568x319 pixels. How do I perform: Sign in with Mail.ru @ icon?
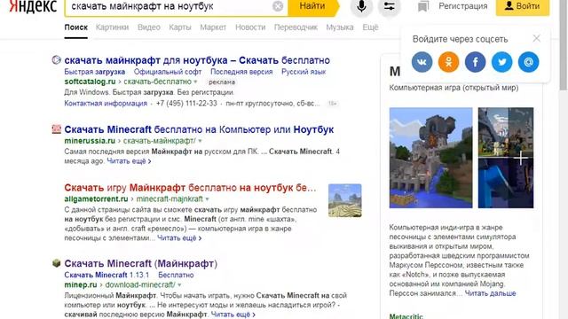click(x=529, y=62)
